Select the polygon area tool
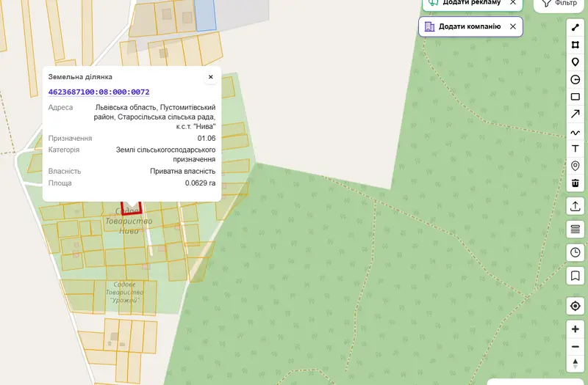This screenshot has height=385, width=588. click(575, 45)
